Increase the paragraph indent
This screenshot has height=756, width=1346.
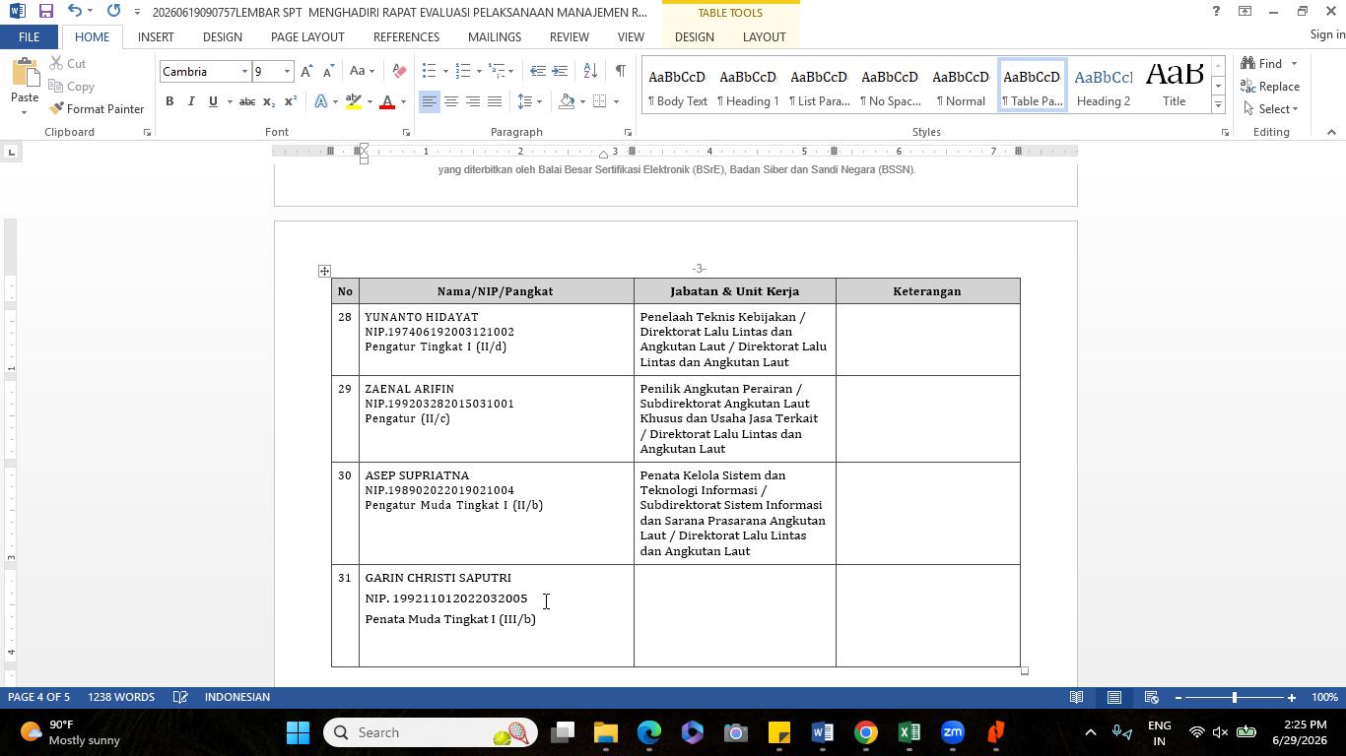560,71
